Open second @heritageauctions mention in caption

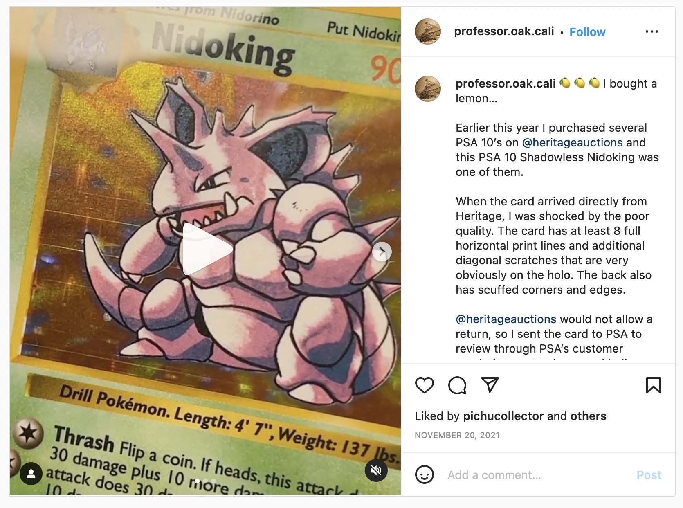(506, 319)
